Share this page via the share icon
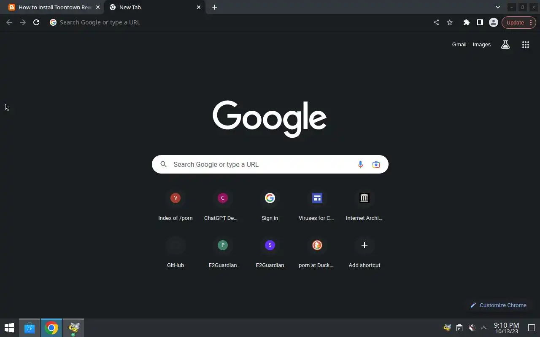540x337 pixels. click(x=436, y=22)
